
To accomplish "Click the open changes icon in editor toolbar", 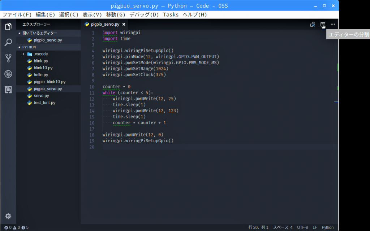I will [x=313, y=25].
